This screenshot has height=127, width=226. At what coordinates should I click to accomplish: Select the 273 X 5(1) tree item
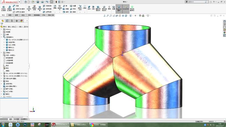(16, 76)
